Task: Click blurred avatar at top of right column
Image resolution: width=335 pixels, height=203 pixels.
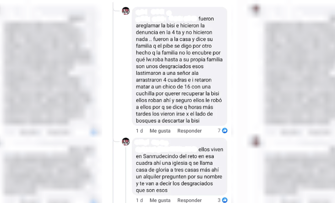Action: tap(256, 10)
